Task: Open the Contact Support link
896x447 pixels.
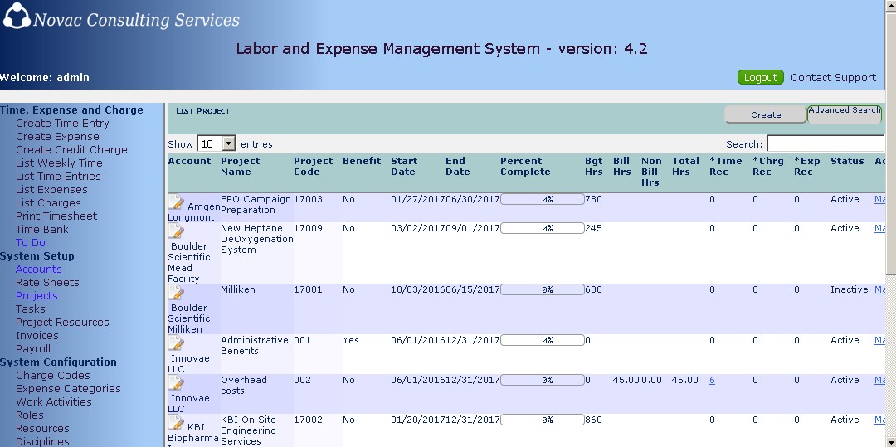Action: (833, 77)
